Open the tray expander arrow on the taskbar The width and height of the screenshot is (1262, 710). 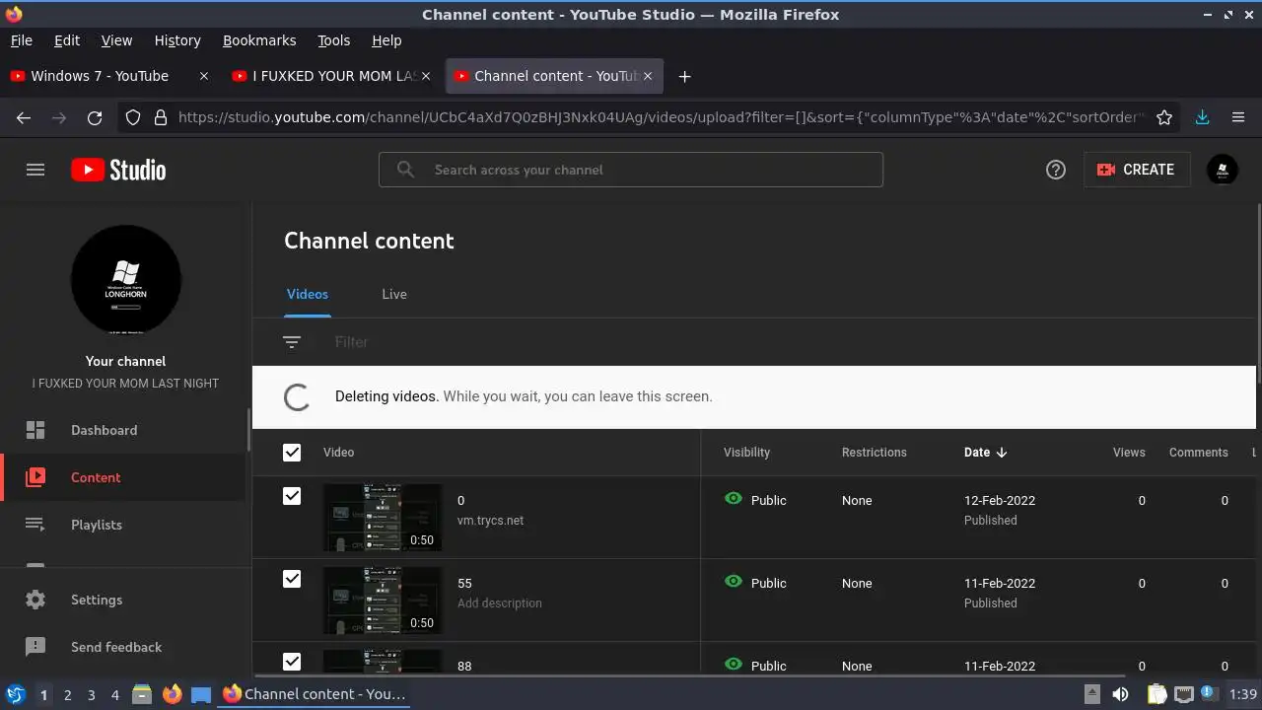[x=1092, y=694]
